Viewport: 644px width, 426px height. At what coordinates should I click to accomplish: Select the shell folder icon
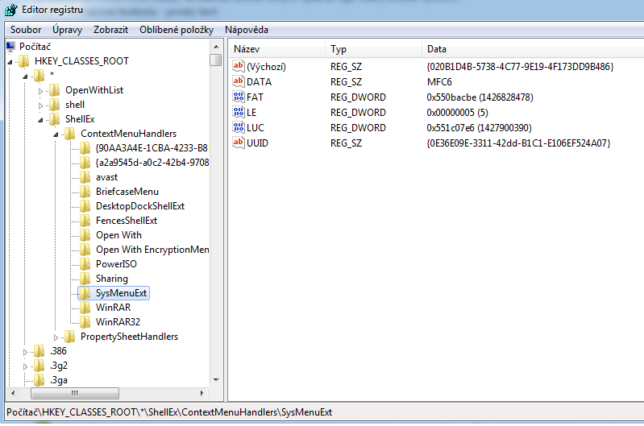(55, 105)
